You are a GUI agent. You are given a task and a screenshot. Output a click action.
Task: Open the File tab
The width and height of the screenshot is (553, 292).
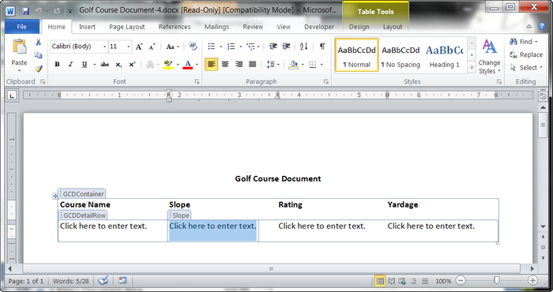[x=21, y=27]
